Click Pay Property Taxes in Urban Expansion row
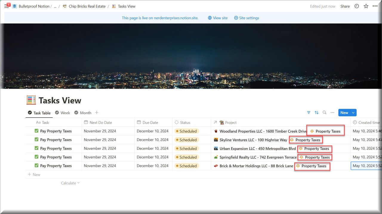Image resolution: width=382 pixels, height=214 pixels. tap(56, 148)
